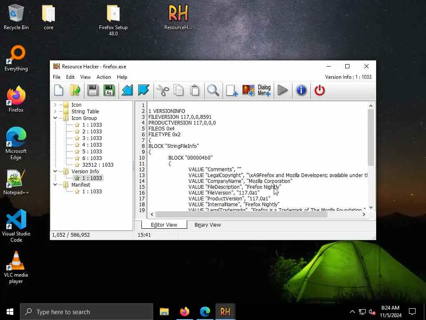Cut with the scissors toolbar icon
This screenshot has width=426, height=320.
point(163,90)
